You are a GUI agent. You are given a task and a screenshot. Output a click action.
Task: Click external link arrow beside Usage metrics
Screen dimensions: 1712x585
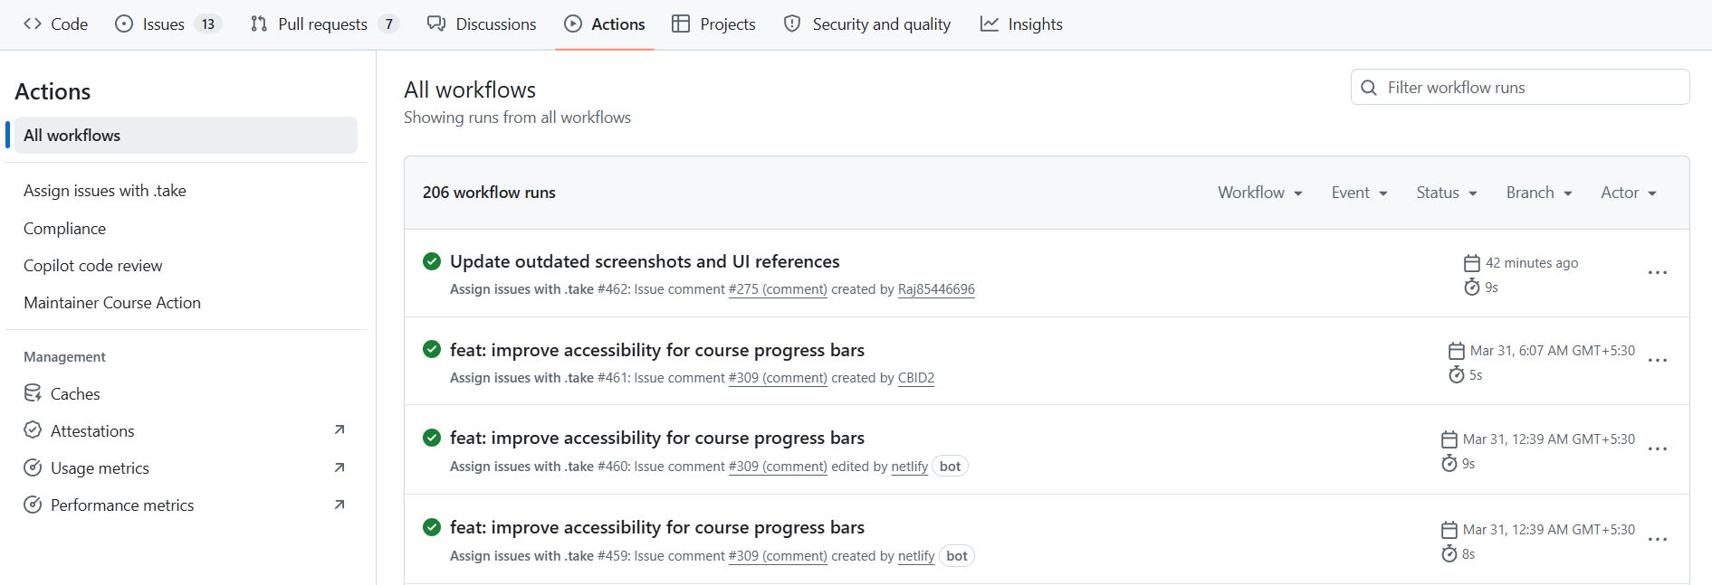pos(340,467)
